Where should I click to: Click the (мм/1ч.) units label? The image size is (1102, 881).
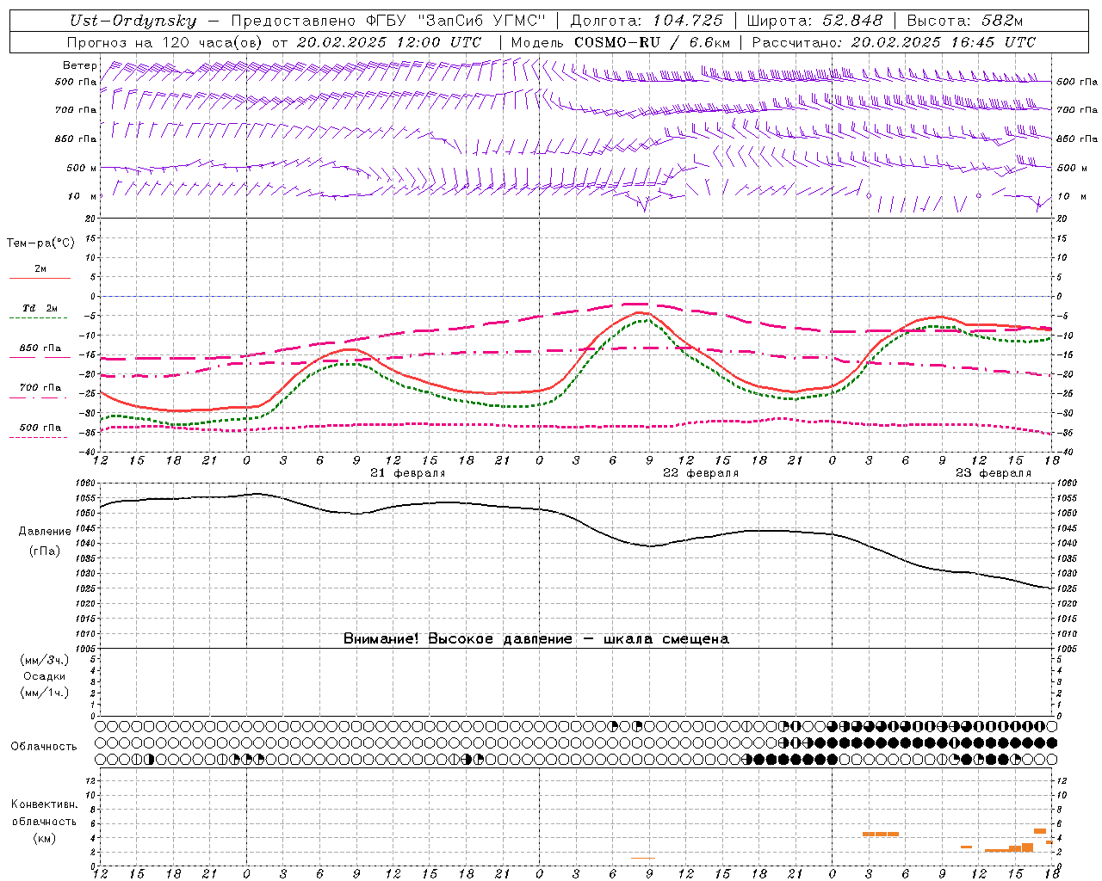(x=44, y=693)
